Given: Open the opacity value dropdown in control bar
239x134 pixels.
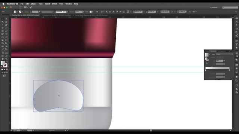Looking at the screenshot, I should (x=84, y=12).
